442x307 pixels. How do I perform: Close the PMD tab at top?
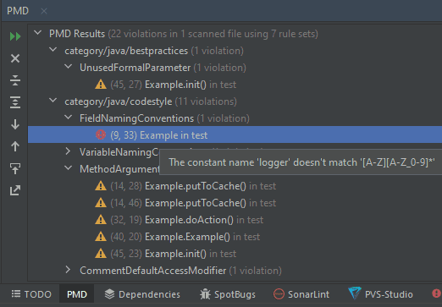pyautogui.click(x=44, y=11)
